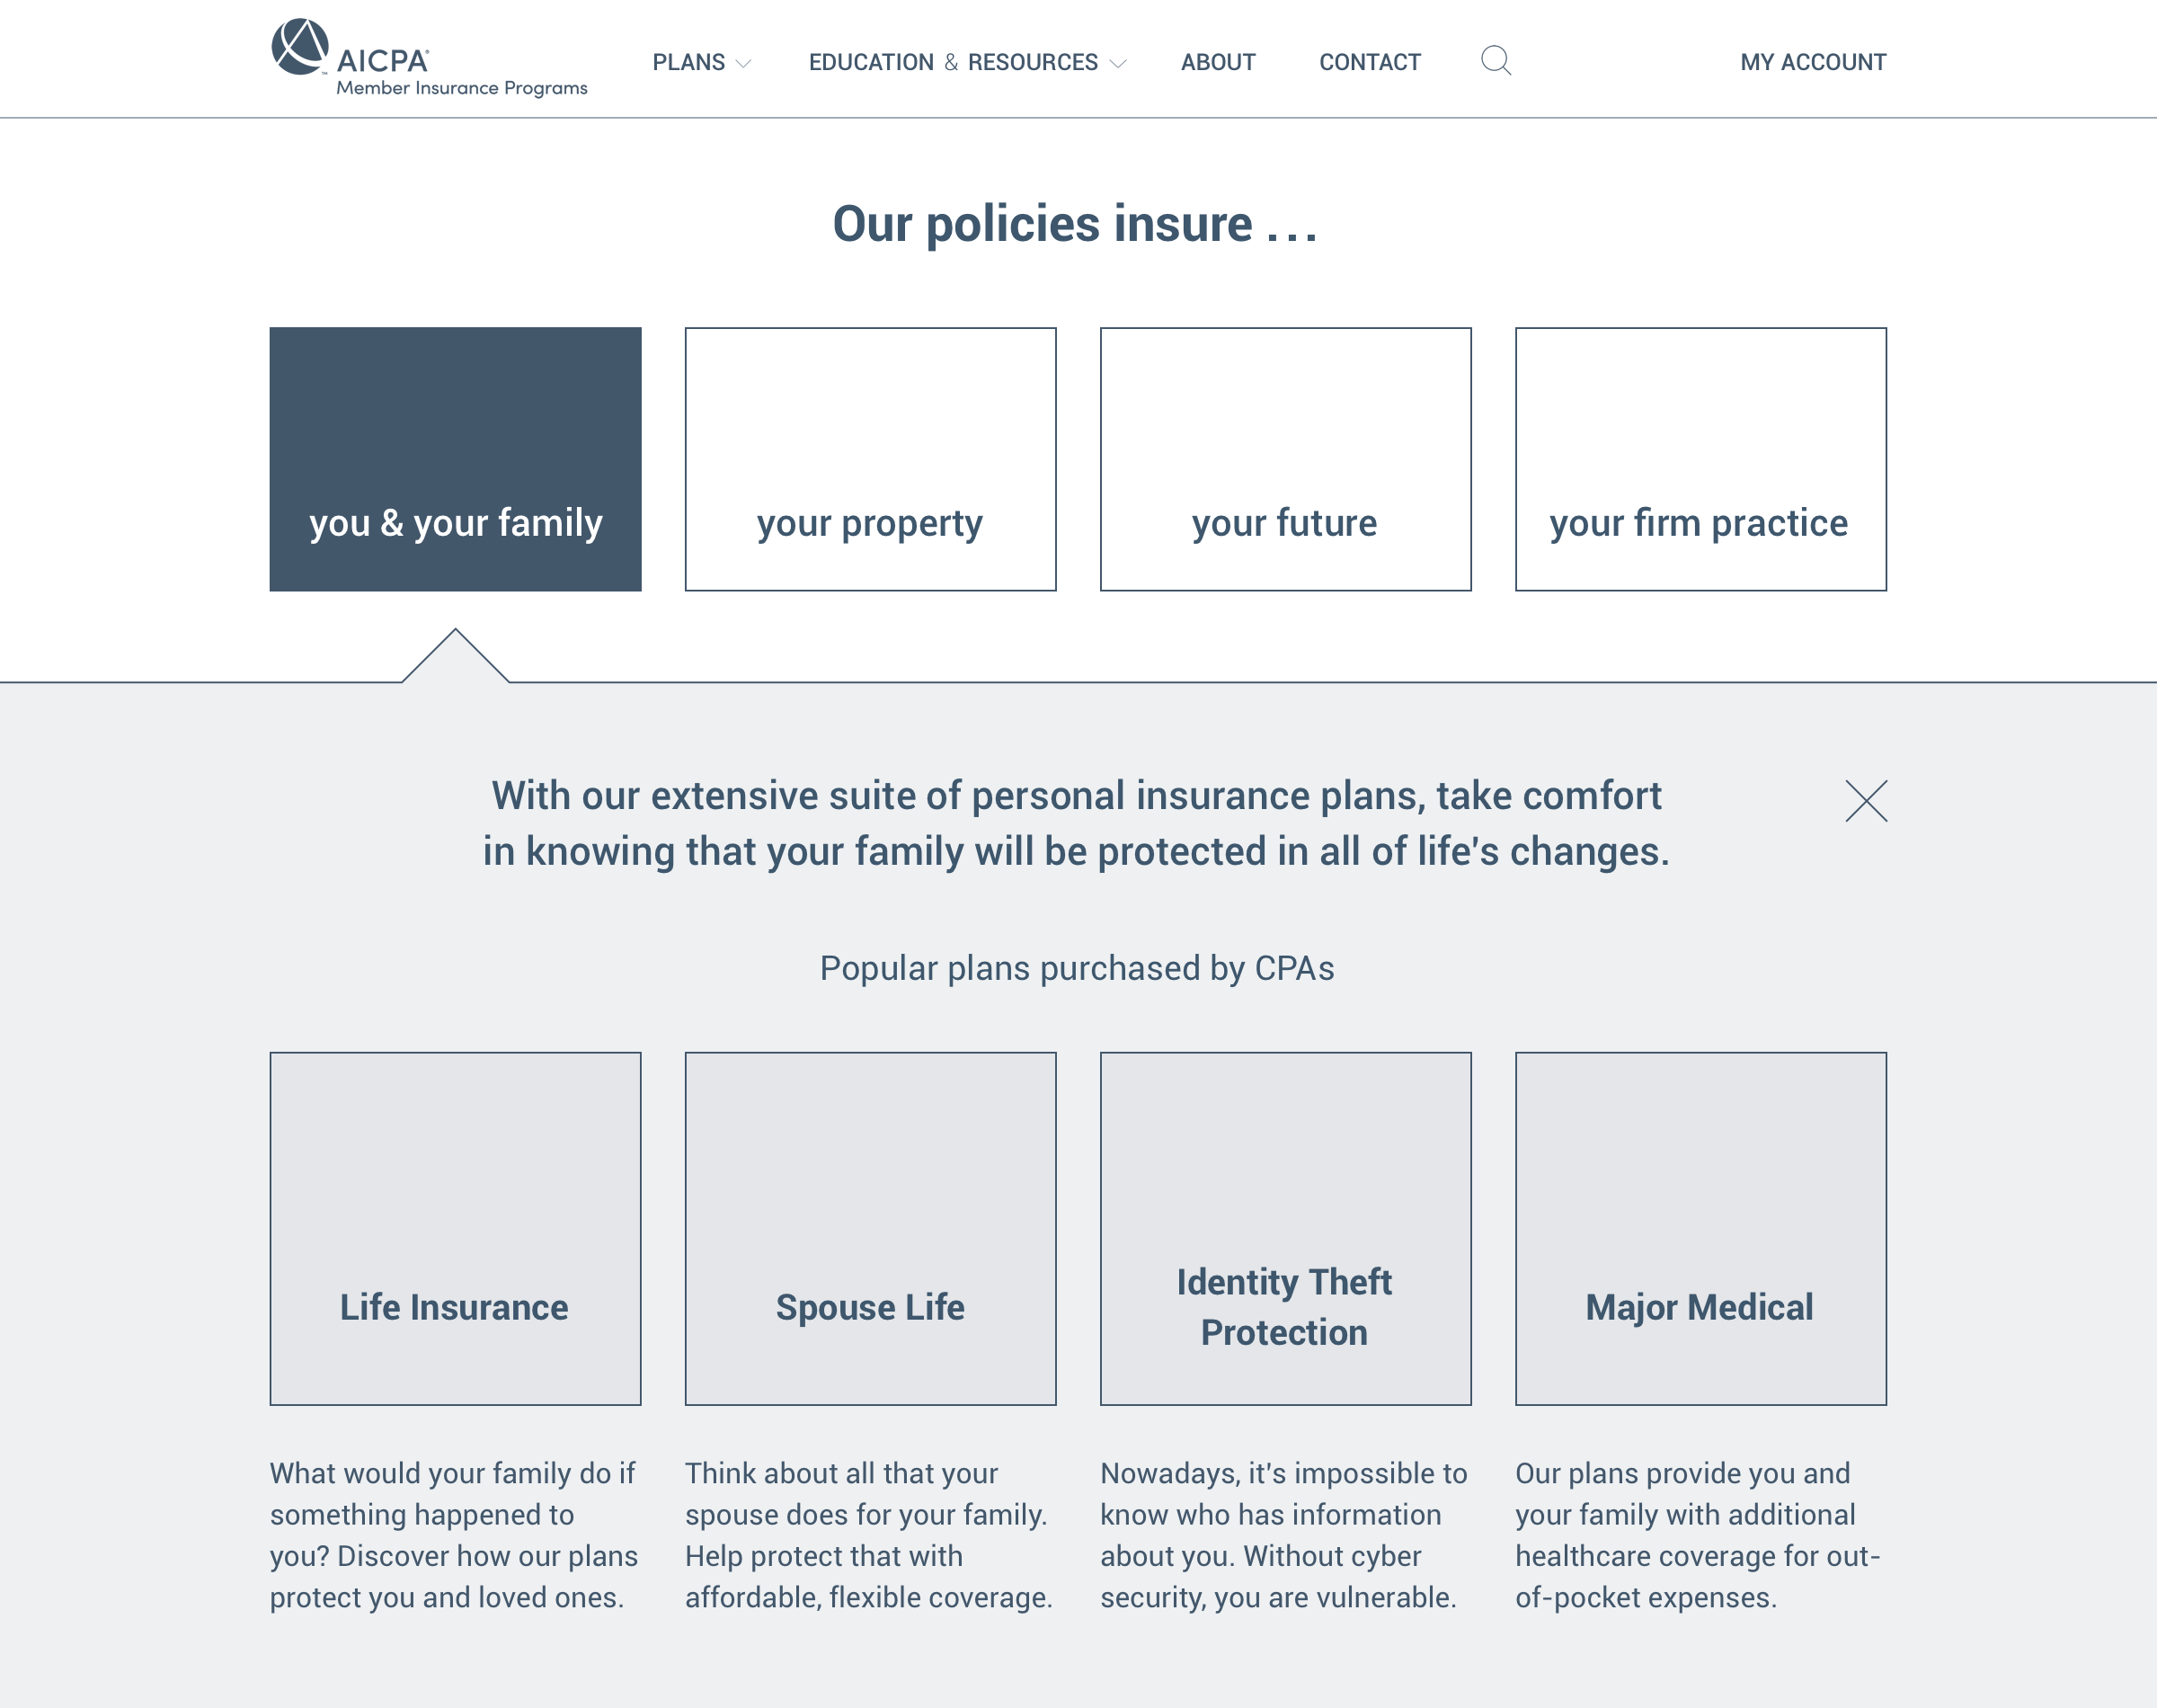Click the Life Insurance description text
The height and width of the screenshot is (1708, 2157).
pos(454,1535)
